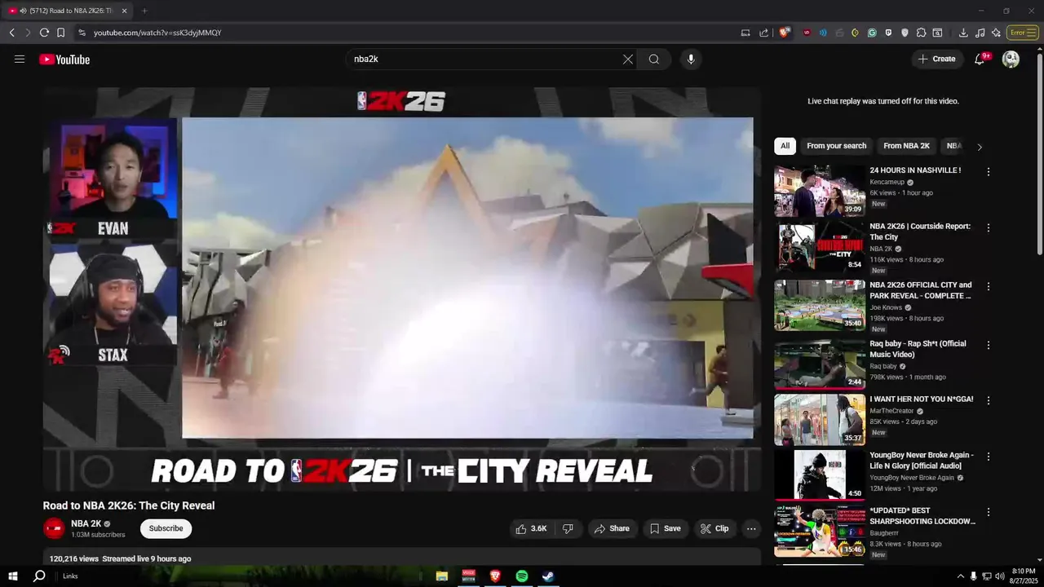The image size is (1044, 587).
Task: Clear the nba2k search text
Action: coord(627,59)
